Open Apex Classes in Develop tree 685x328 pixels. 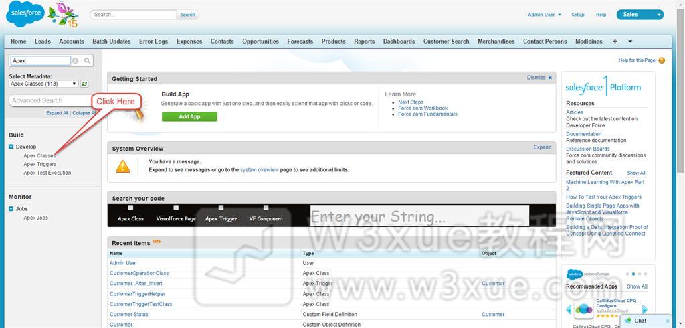(x=39, y=156)
